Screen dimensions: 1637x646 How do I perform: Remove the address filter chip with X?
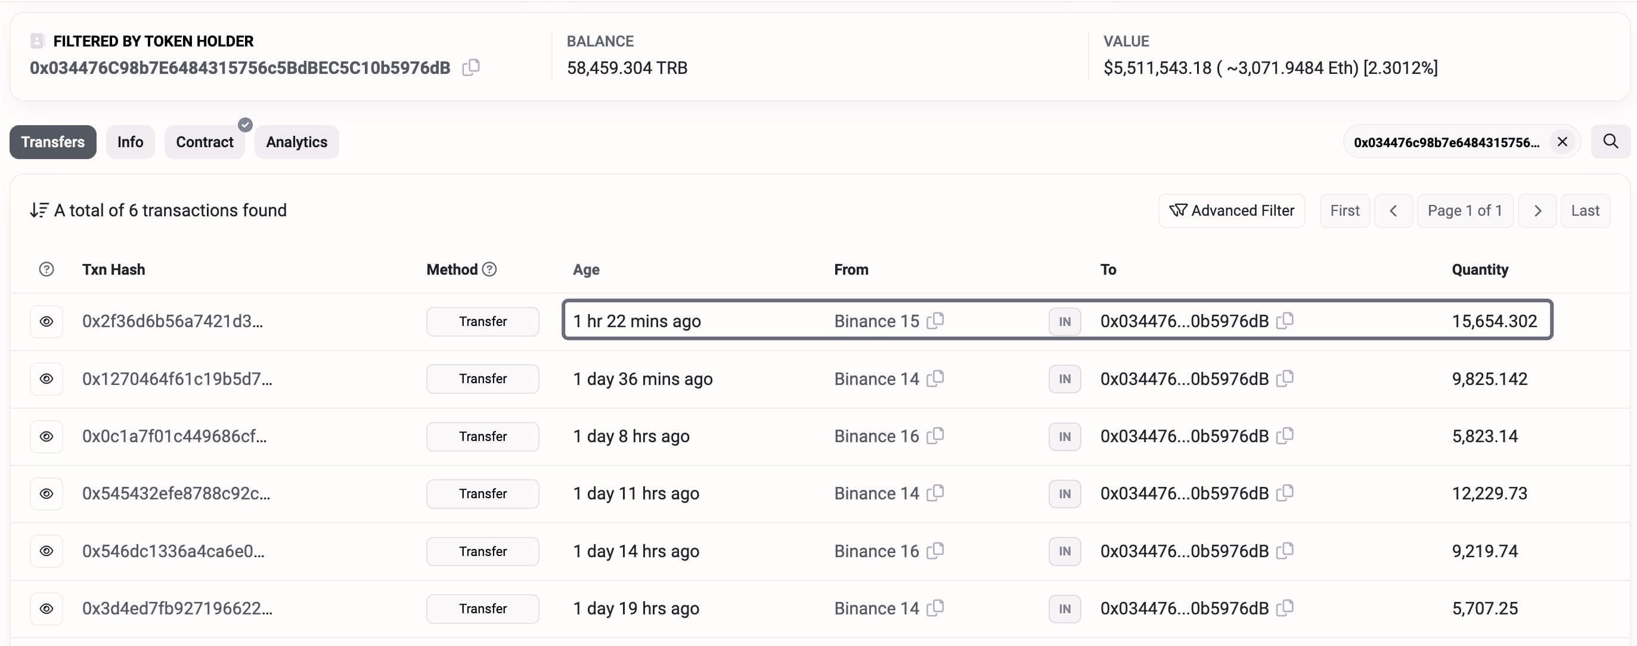(x=1562, y=142)
